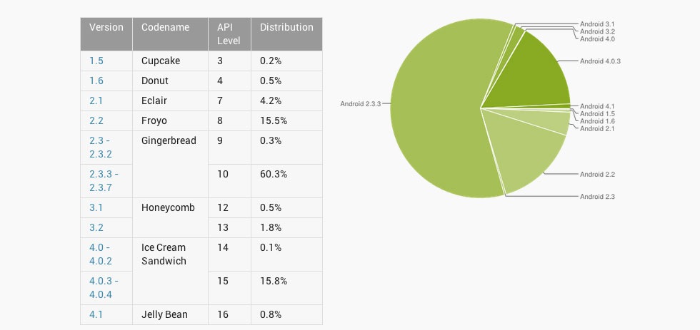Select the 4.0 - 4.0.2 version link

[101, 254]
